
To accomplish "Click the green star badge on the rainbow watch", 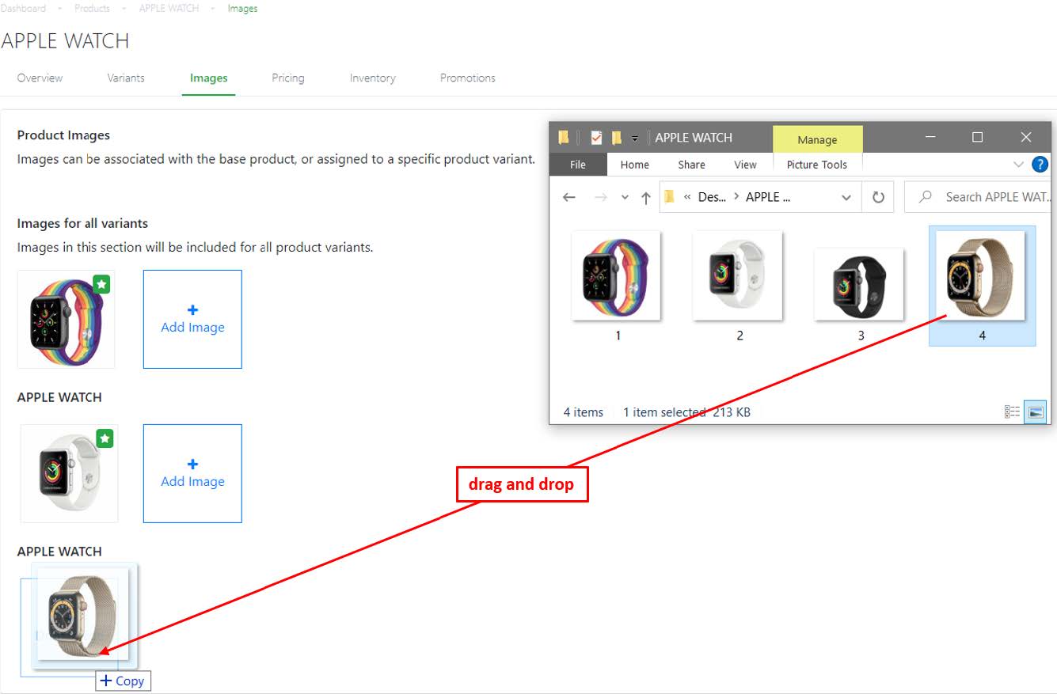I will 101,284.
